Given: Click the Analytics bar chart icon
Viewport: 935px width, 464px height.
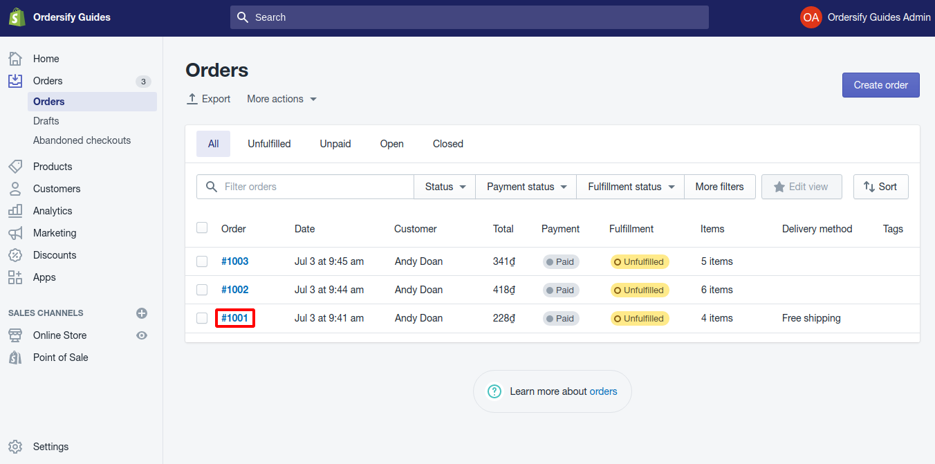Looking at the screenshot, I should point(15,211).
